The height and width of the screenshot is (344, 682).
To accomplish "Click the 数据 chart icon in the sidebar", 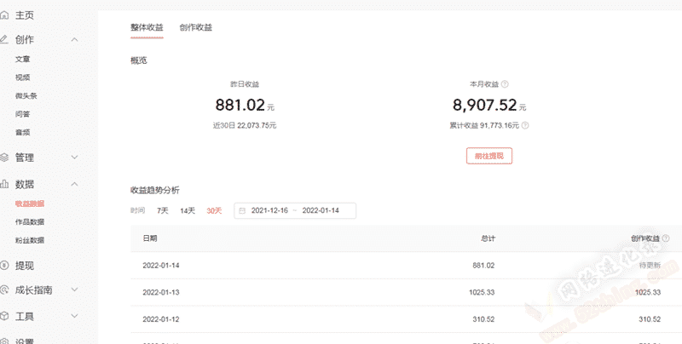I will click(x=5, y=184).
